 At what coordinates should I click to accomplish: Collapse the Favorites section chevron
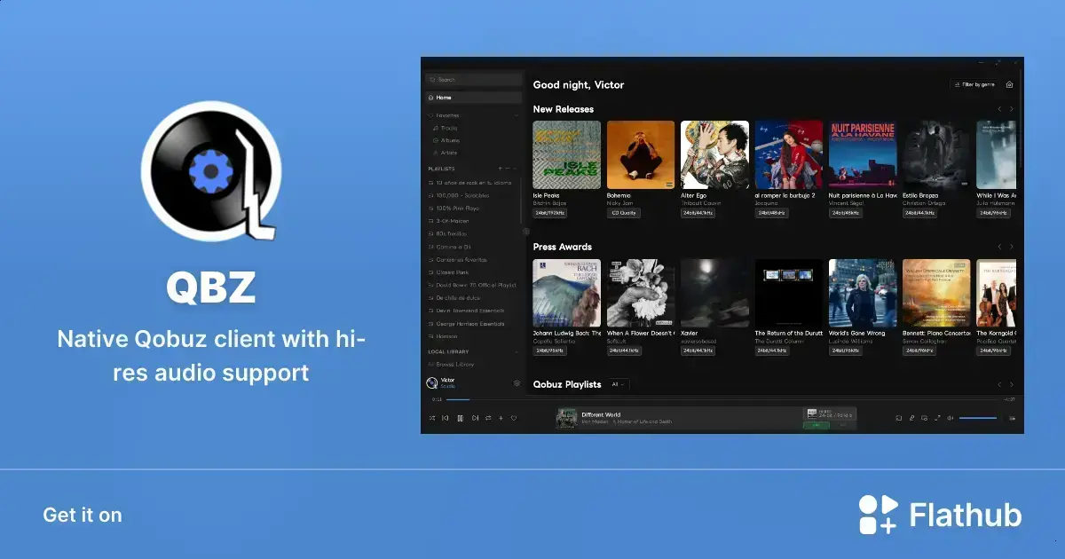(517, 115)
